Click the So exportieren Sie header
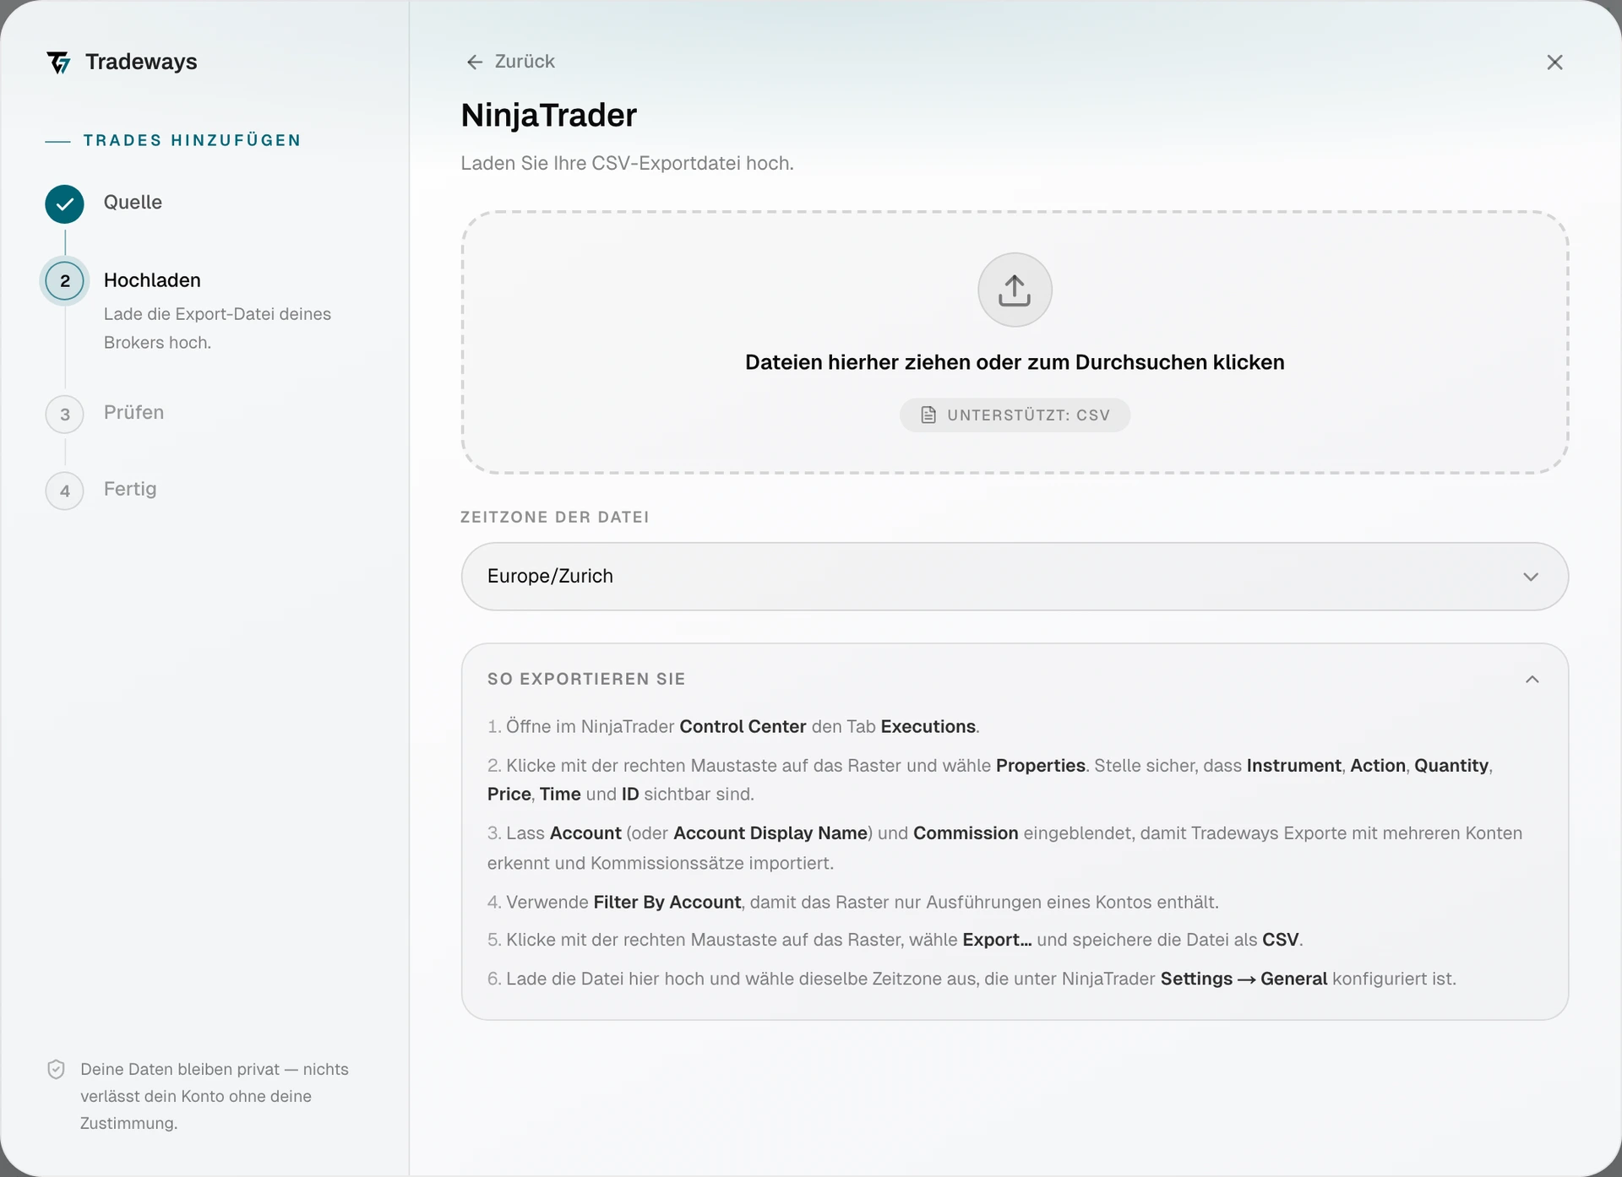The height and width of the screenshot is (1177, 1622). [586, 680]
